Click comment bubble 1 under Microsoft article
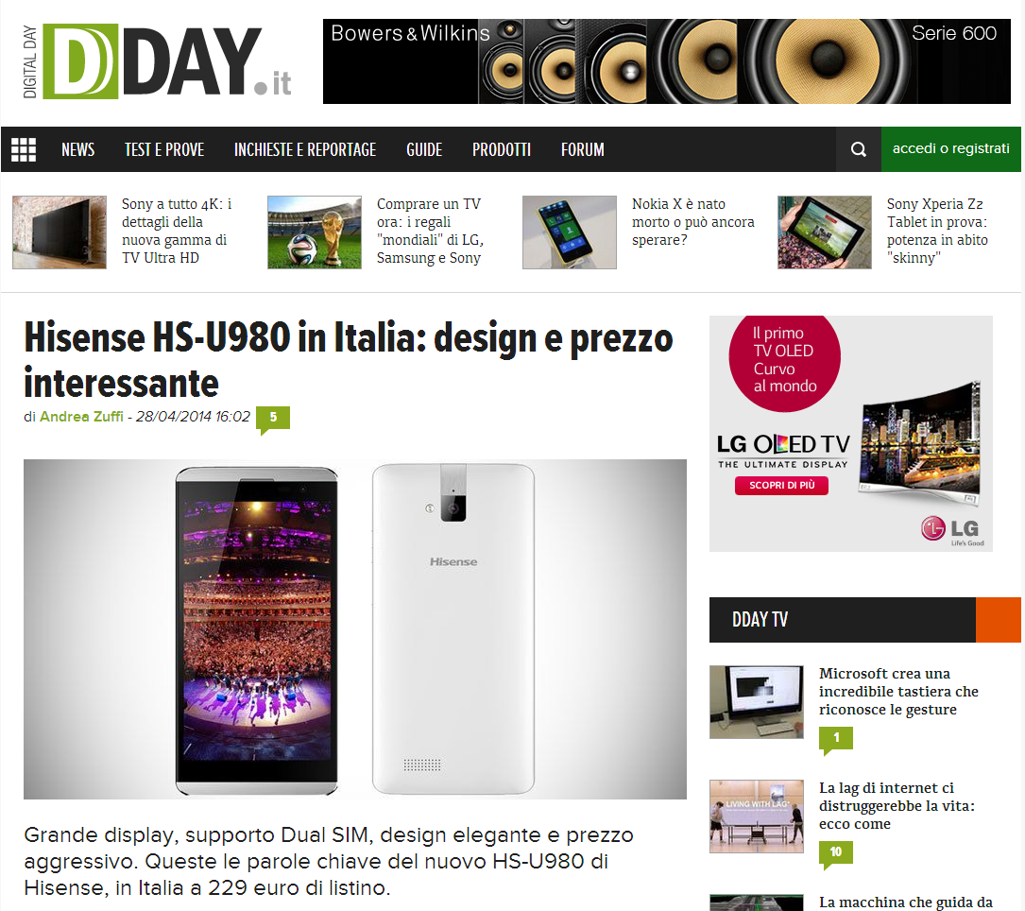 click(x=835, y=740)
